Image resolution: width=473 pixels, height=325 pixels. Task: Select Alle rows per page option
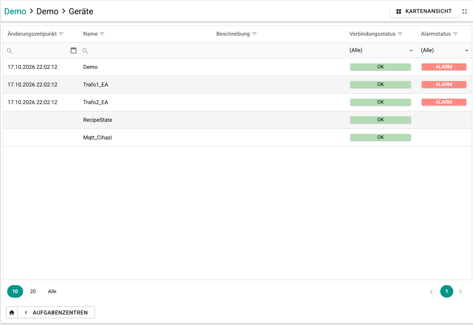(x=52, y=291)
